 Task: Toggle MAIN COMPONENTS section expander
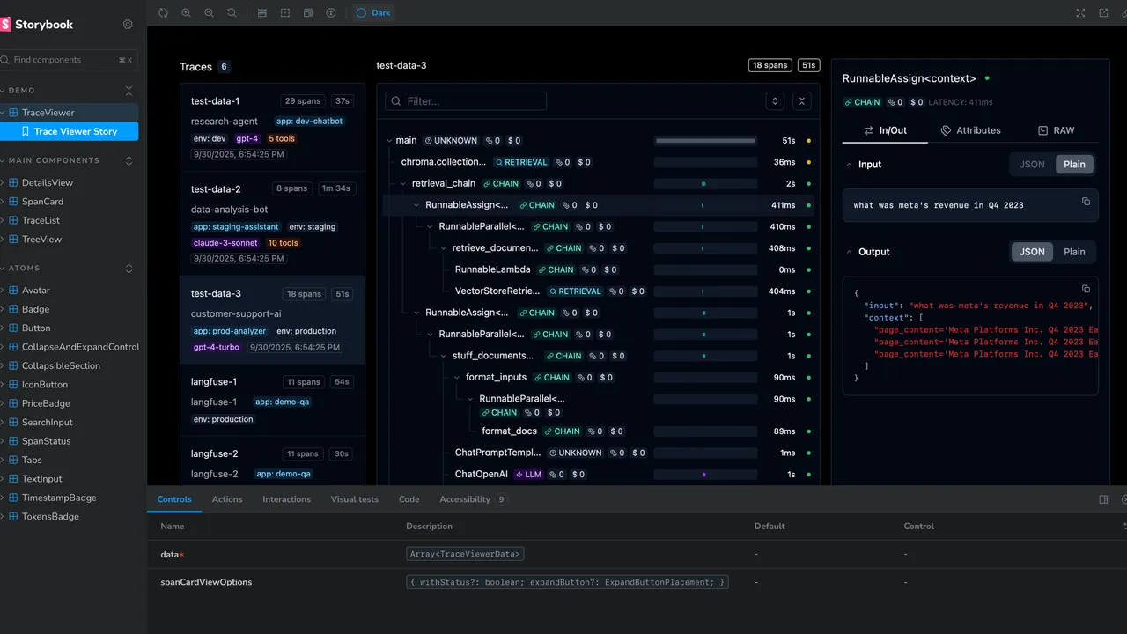(129, 161)
